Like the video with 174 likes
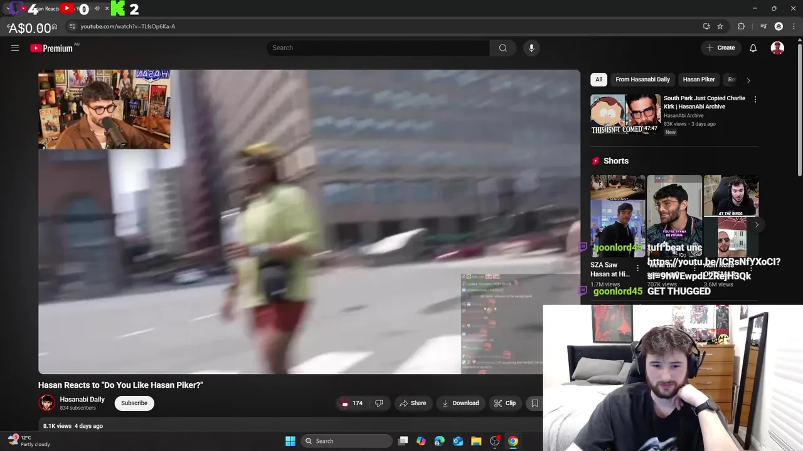803x451 pixels. pos(351,403)
